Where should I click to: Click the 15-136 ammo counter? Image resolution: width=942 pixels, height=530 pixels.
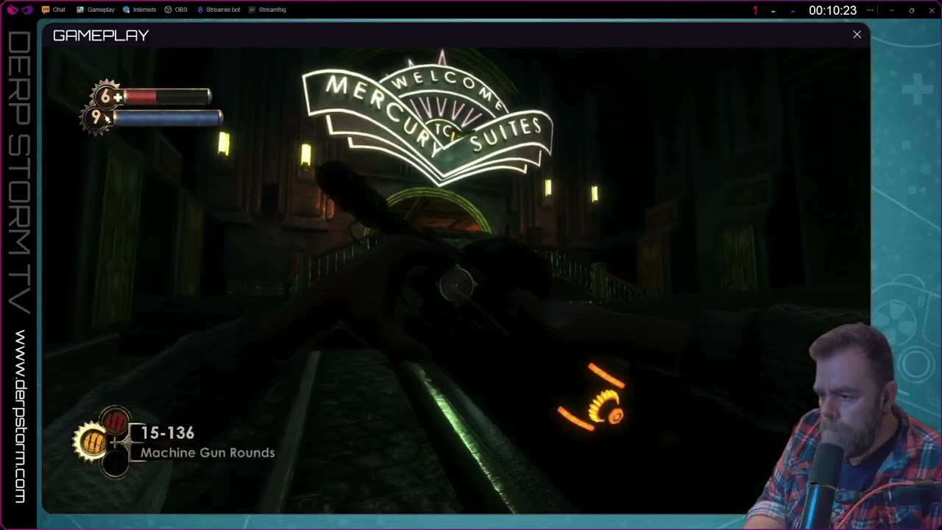coord(168,433)
